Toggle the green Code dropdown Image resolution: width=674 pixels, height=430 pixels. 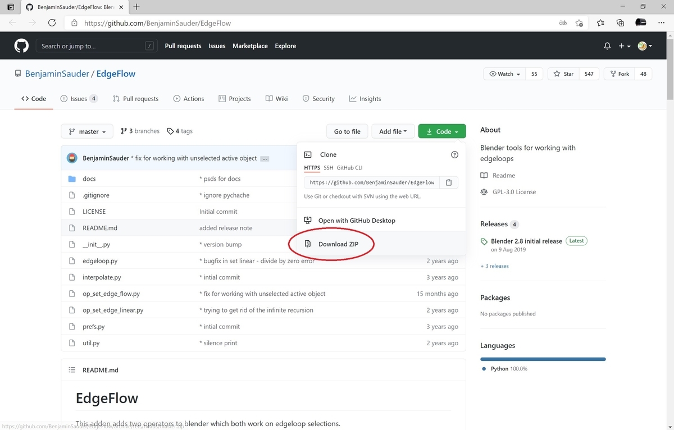pyautogui.click(x=442, y=131)
